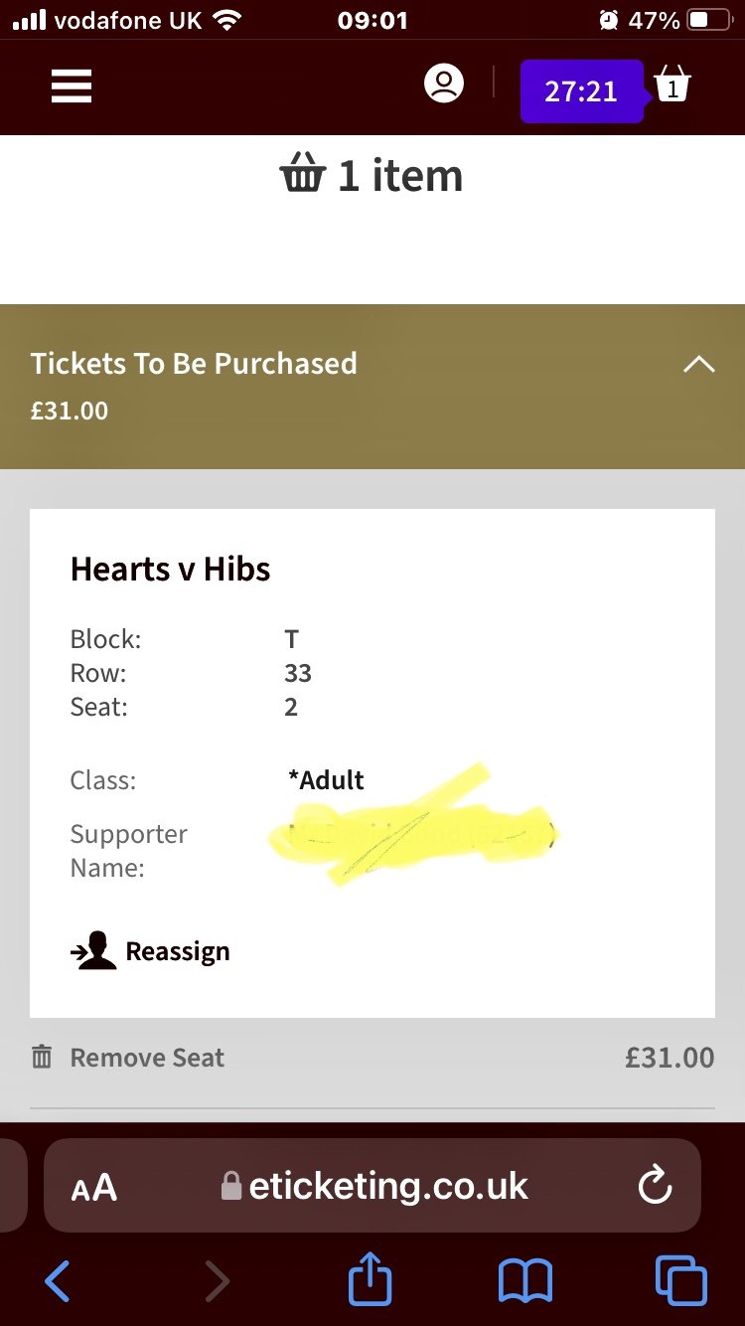This screenshot has height=1326, width=745.
Task: Click the trash icon next to Remove Seat
Action: click(42, 1057)
